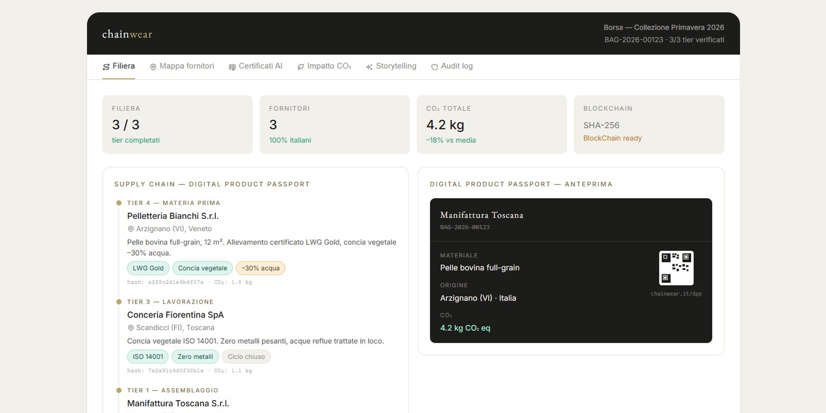This screenshot has width=826, height=413.
Task: Open the Certificati AI tab
Action: coord(256,67)
